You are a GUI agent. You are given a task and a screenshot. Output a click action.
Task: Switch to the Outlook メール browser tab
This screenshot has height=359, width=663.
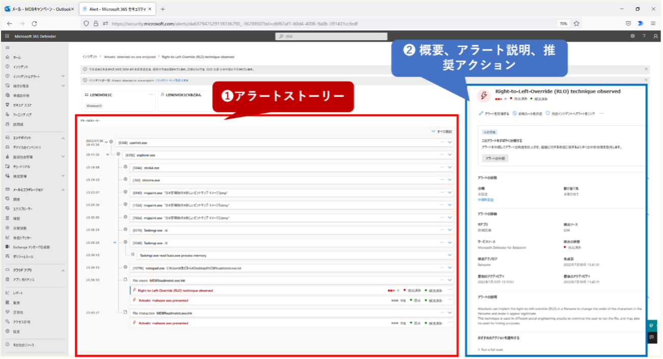tap(39, 9)
